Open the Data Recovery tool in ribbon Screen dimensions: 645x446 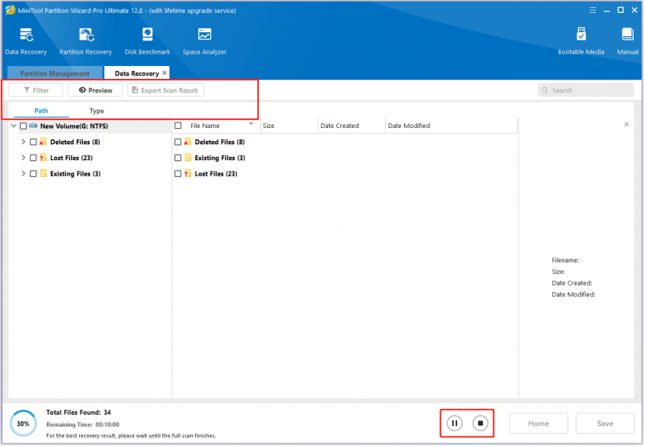tap(26, 41)
